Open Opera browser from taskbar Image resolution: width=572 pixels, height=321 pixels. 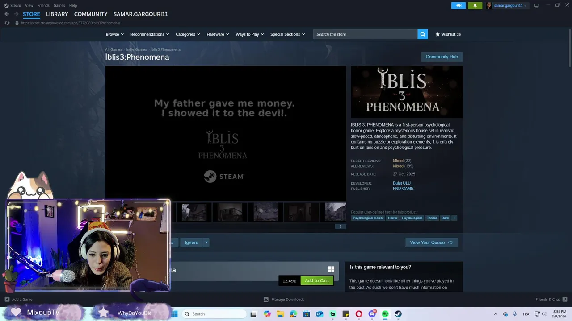pos(359,314)
